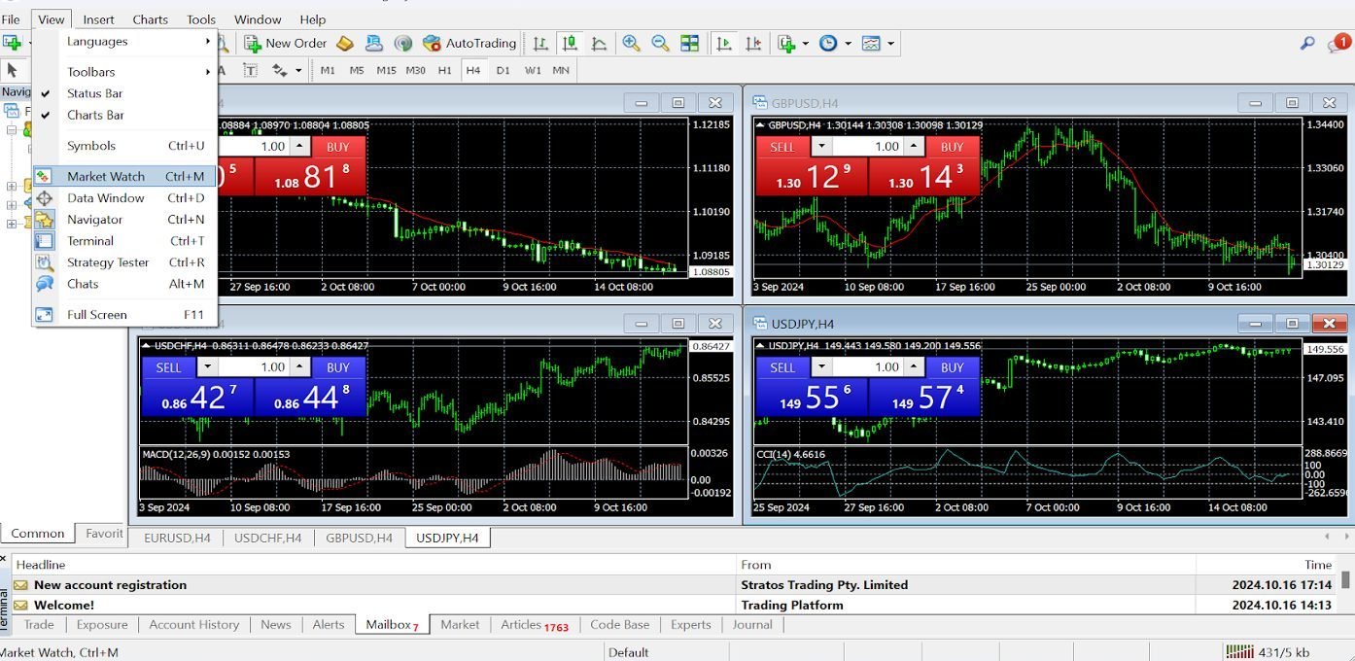The image size is (1355, 661).
Task: Click the search magnifier icon
Action: tap(1307, 43)
